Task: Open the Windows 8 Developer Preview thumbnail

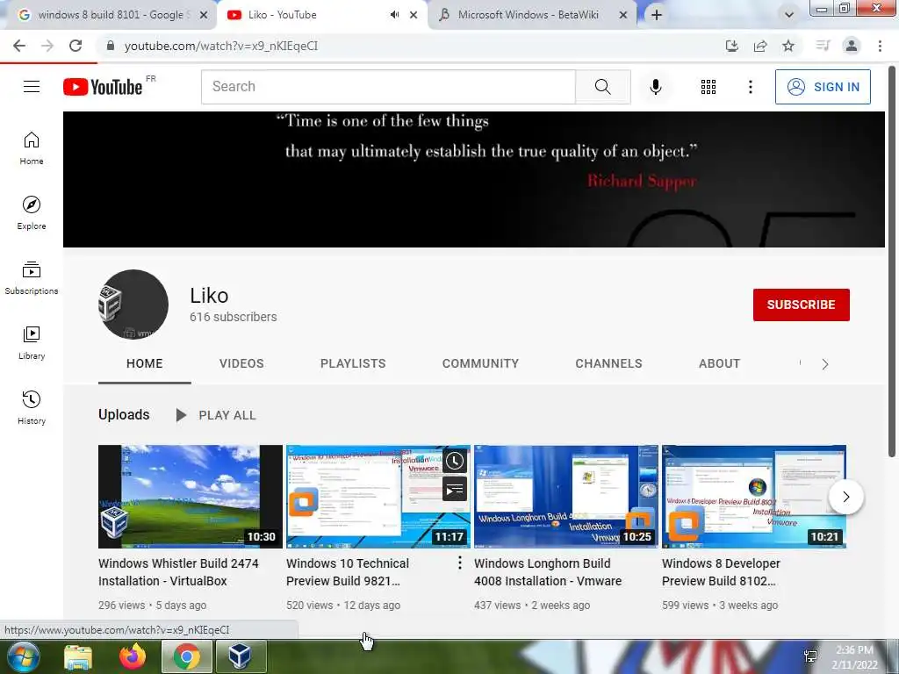Action: (754, 497)
